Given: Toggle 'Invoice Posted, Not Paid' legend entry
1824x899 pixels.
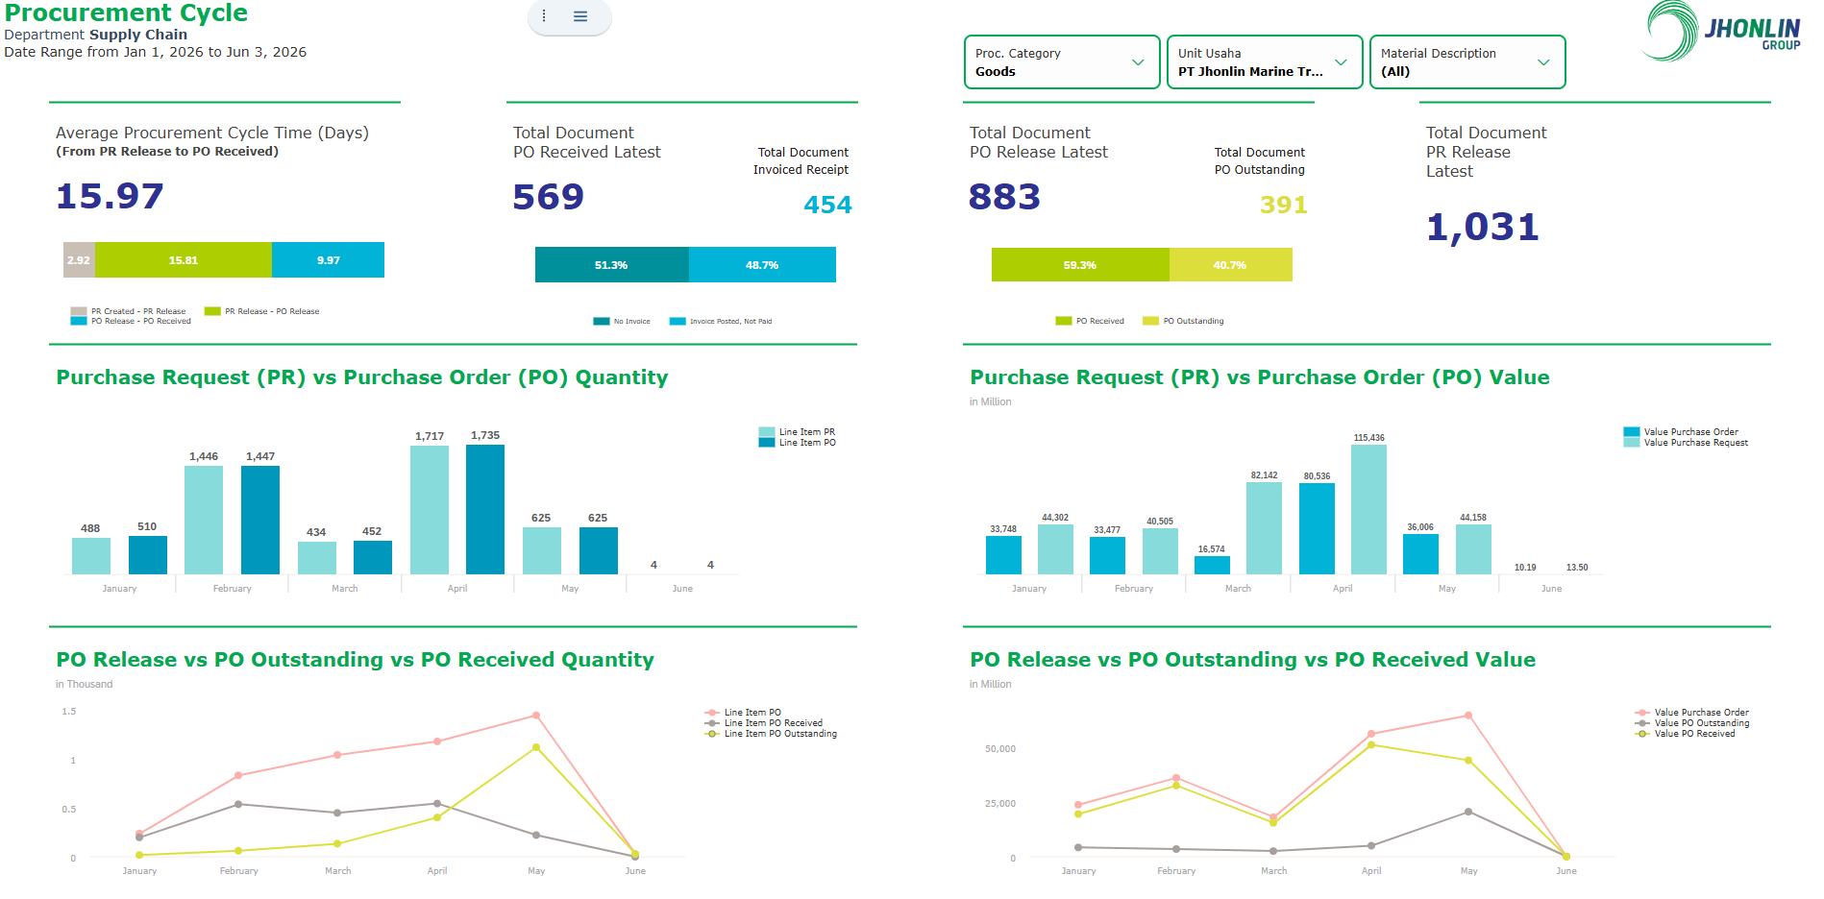Looking at the screenshot, I should point(721,322).
